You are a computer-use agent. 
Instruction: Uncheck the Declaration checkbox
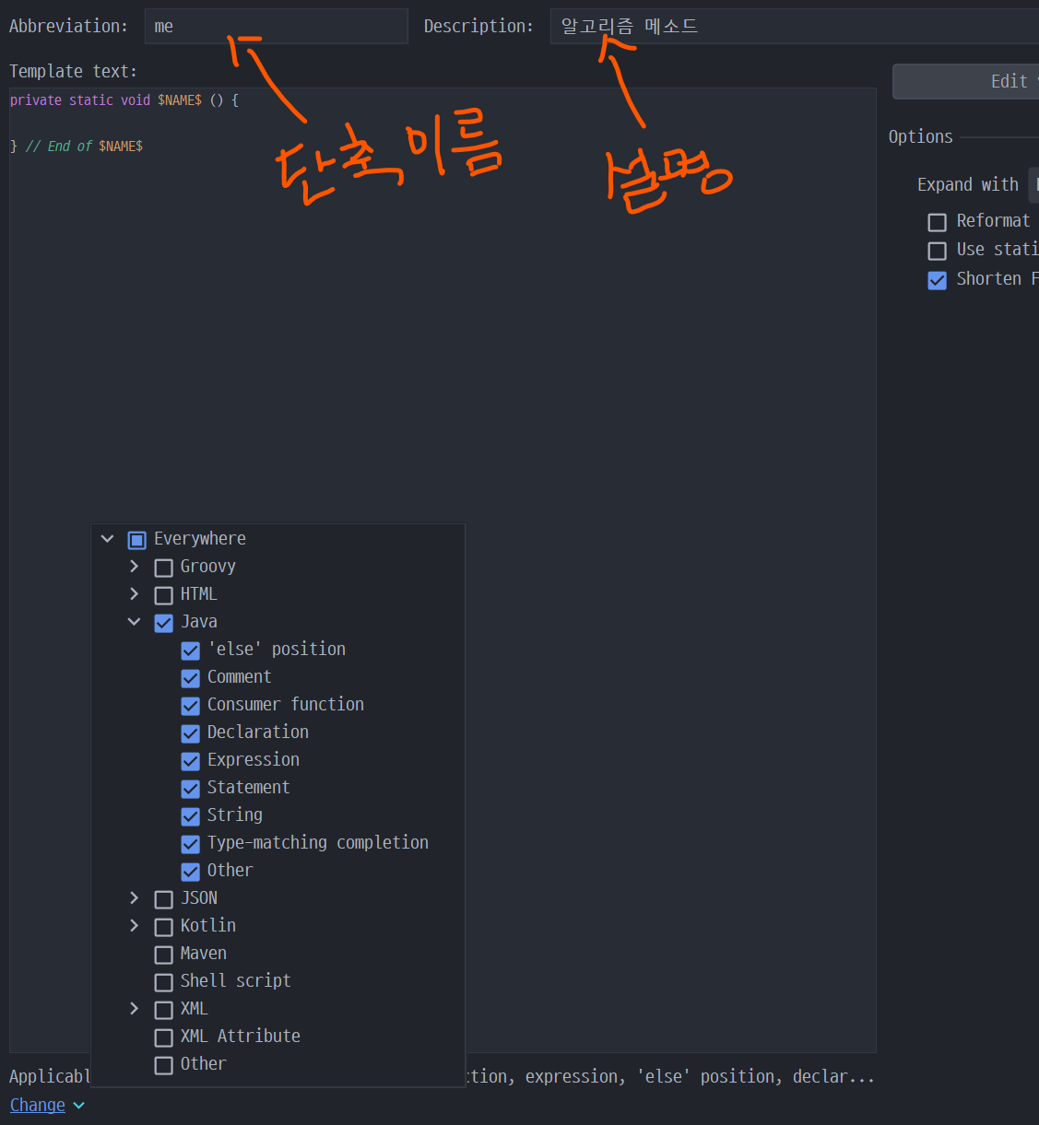[x=190, y=733]
